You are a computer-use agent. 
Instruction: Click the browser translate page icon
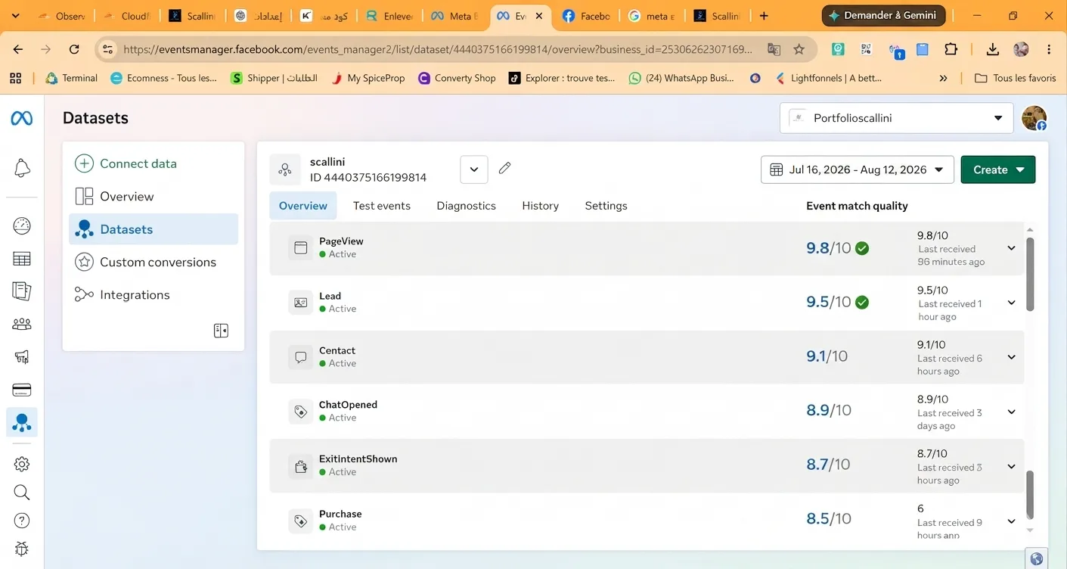[774, 49]
